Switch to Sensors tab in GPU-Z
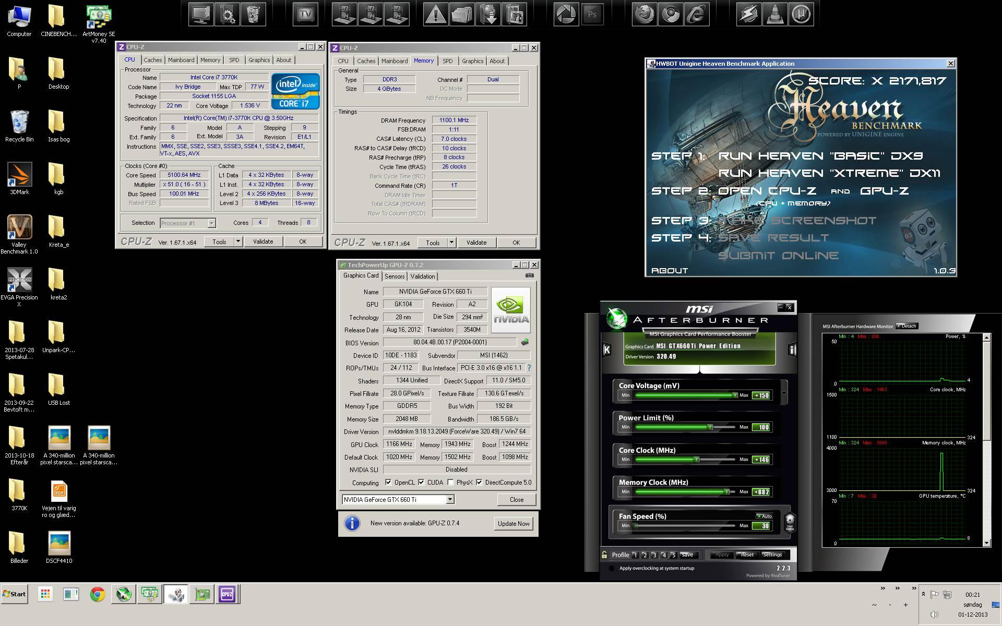Image resolution: width=1002 pixels, height=626 pixels. coord(395,276)
